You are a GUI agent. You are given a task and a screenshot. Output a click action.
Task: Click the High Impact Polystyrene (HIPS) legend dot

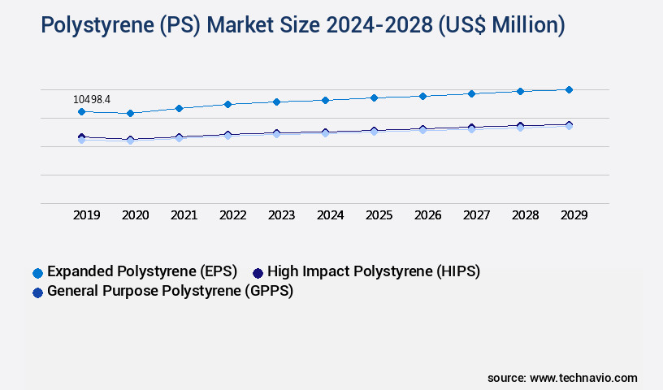[x=258, y=272]
